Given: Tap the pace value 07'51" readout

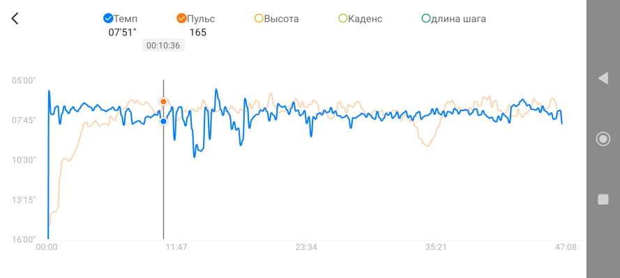Looking at the screenshot, I should click(123, 32).
